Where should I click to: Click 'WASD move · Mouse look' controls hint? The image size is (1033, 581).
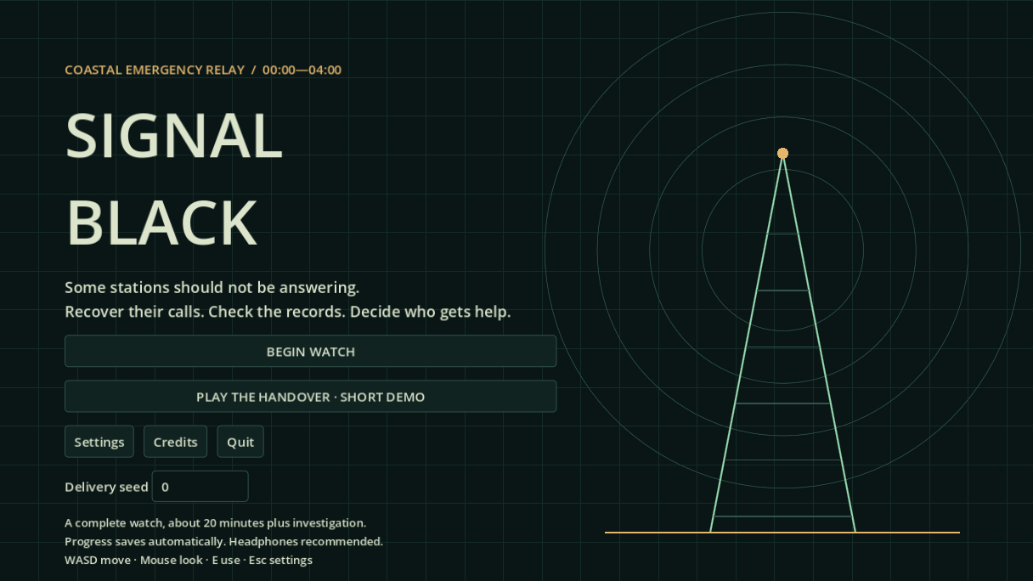coord(134,561)
